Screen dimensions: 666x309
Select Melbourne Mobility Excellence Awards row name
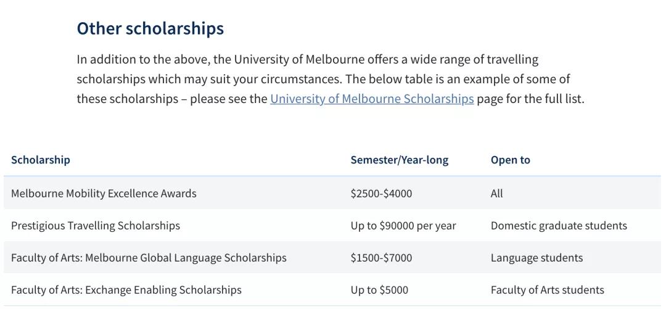104,194
